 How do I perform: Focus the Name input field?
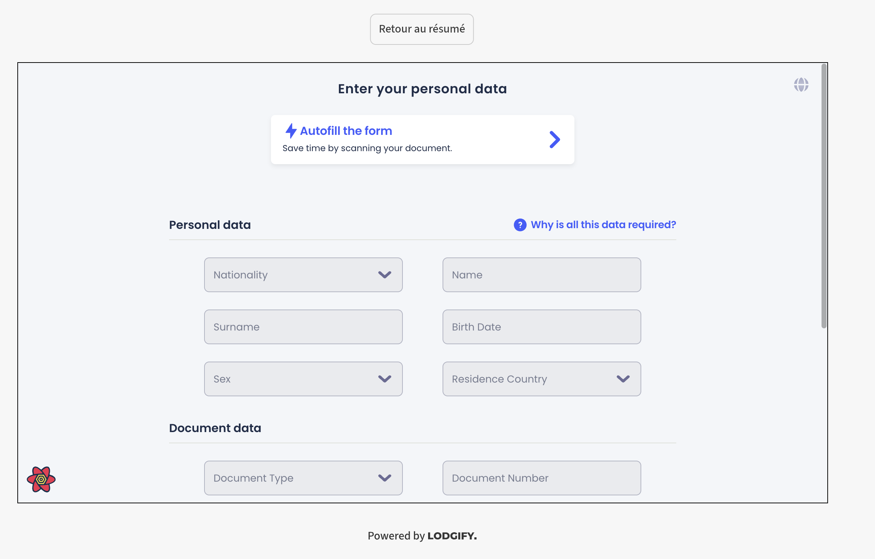542,275
